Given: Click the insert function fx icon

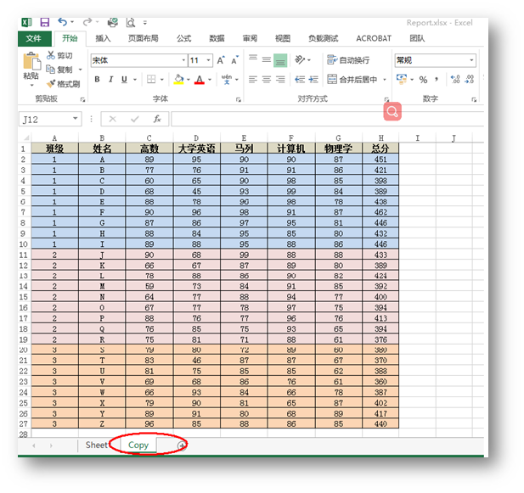Looking at the screenshot, I should click(157, 119).
